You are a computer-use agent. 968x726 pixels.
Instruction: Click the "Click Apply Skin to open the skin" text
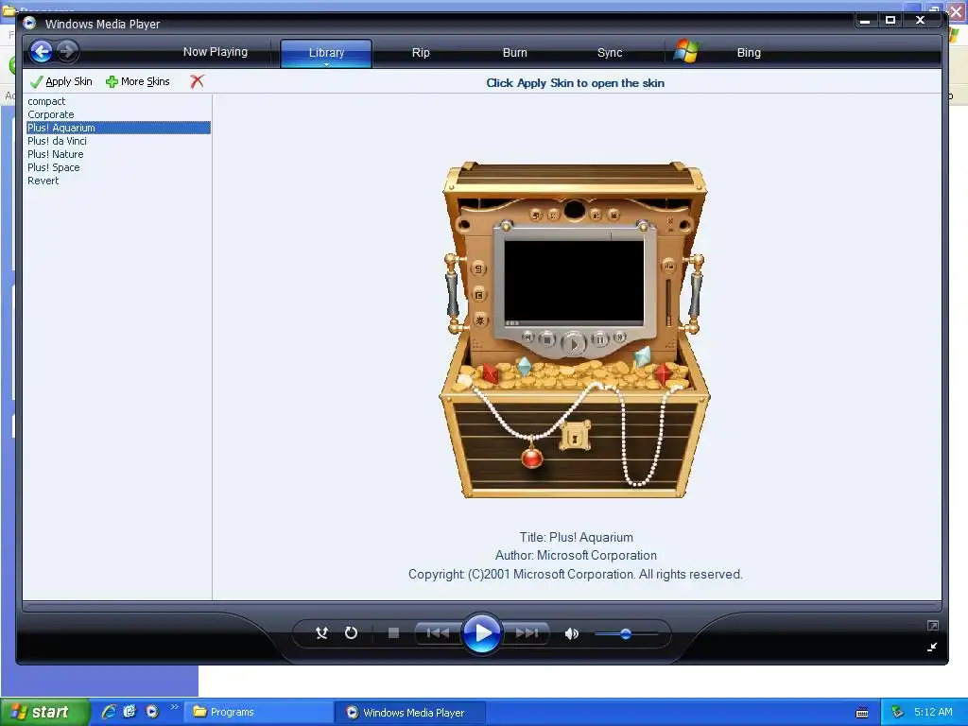tap(576, 83)
